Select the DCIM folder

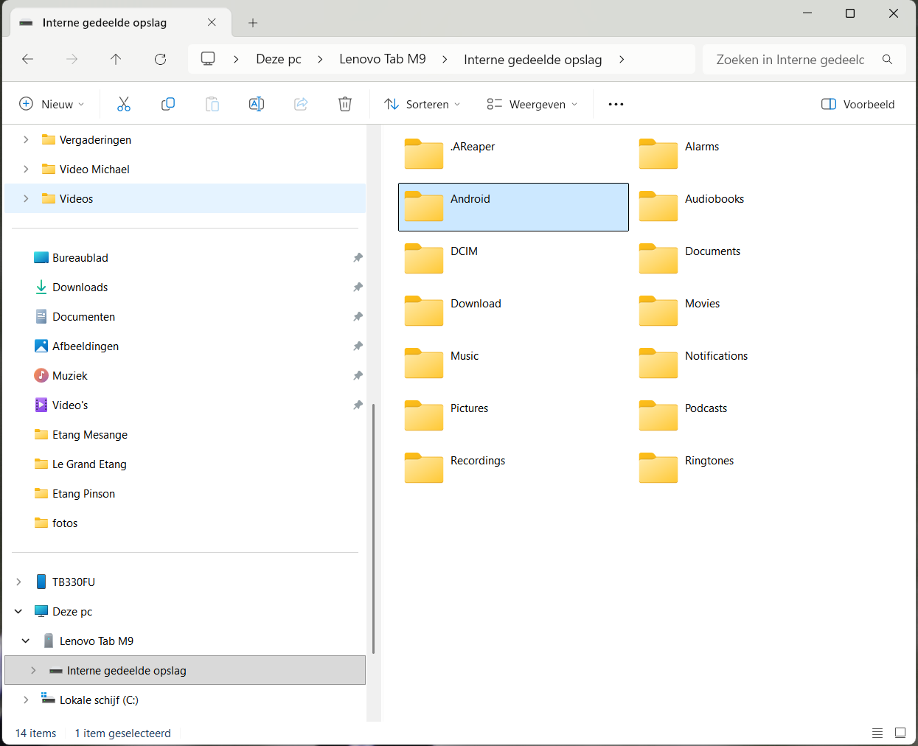pyautogui.click(x=464, y=251)
